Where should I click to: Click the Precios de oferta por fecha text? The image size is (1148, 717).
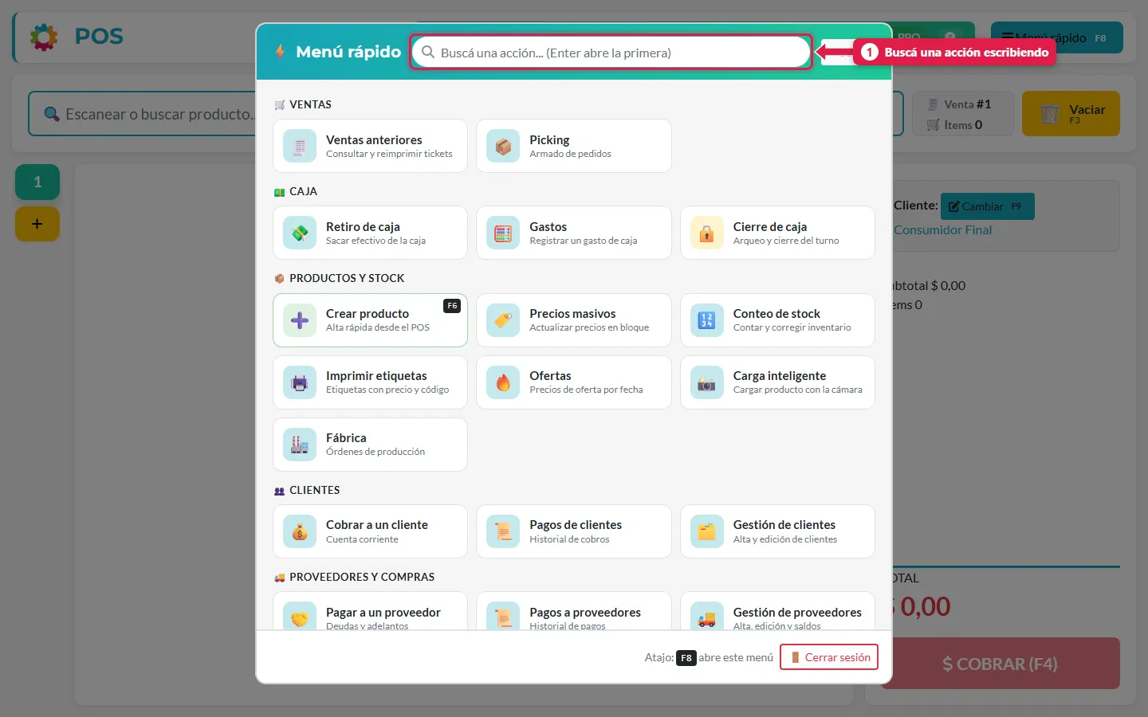coord(586,390)
